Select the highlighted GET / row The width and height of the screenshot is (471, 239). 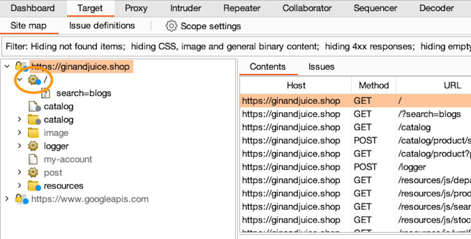(355, 101)
